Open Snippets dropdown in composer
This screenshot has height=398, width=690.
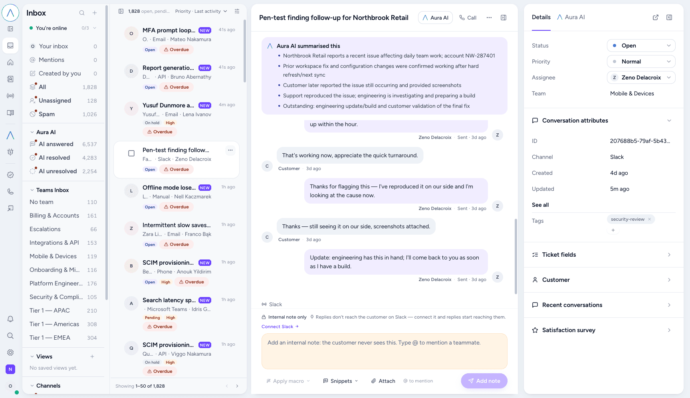pos(341,381)
